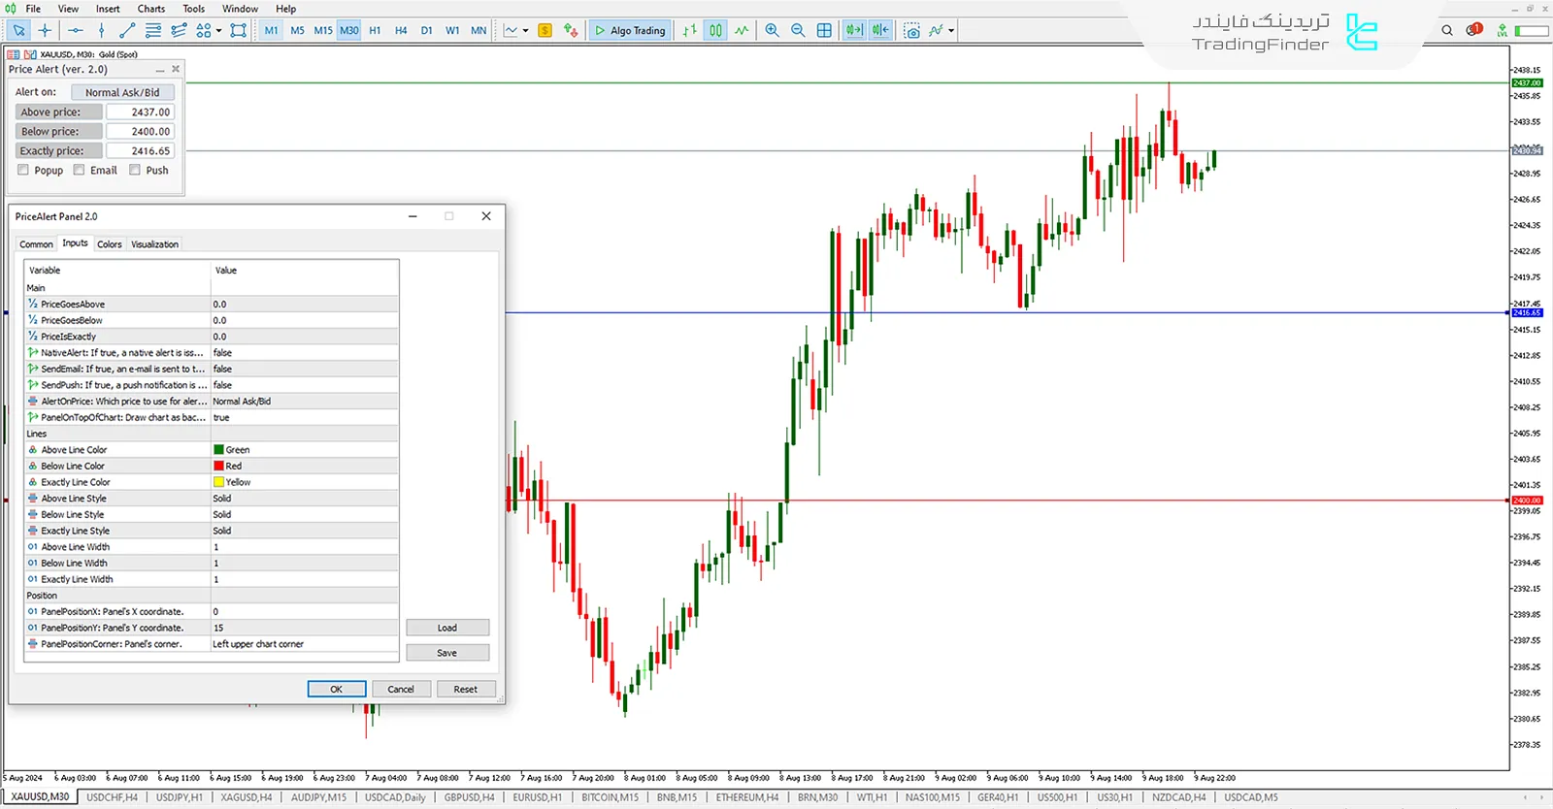Viewport: 1553px width, 809px height.
Task: Open the Charts menu
Action: point(150,9)
